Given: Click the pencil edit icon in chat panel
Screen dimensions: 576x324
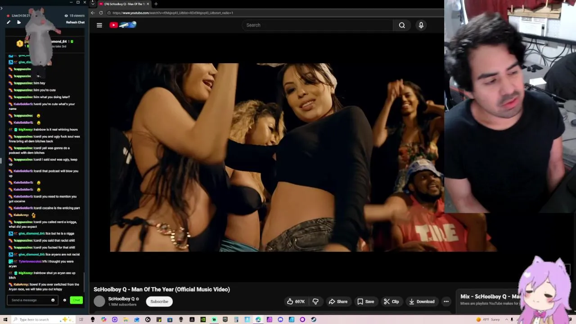Looking at the screenshot, I should (x=8, y=22).
